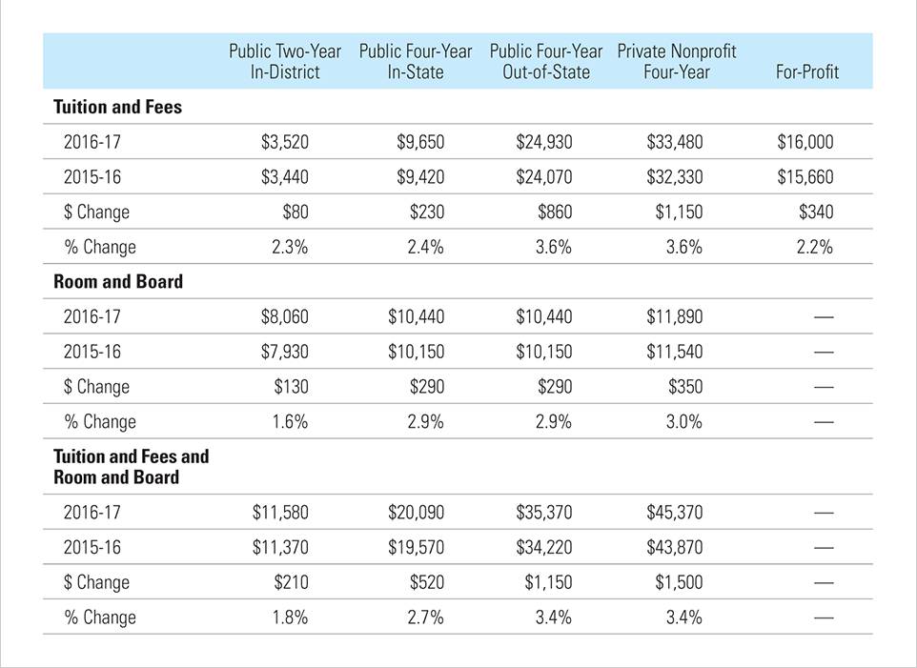
Task: Select the $20,090 in-state total value
Action: pos(417,512)
